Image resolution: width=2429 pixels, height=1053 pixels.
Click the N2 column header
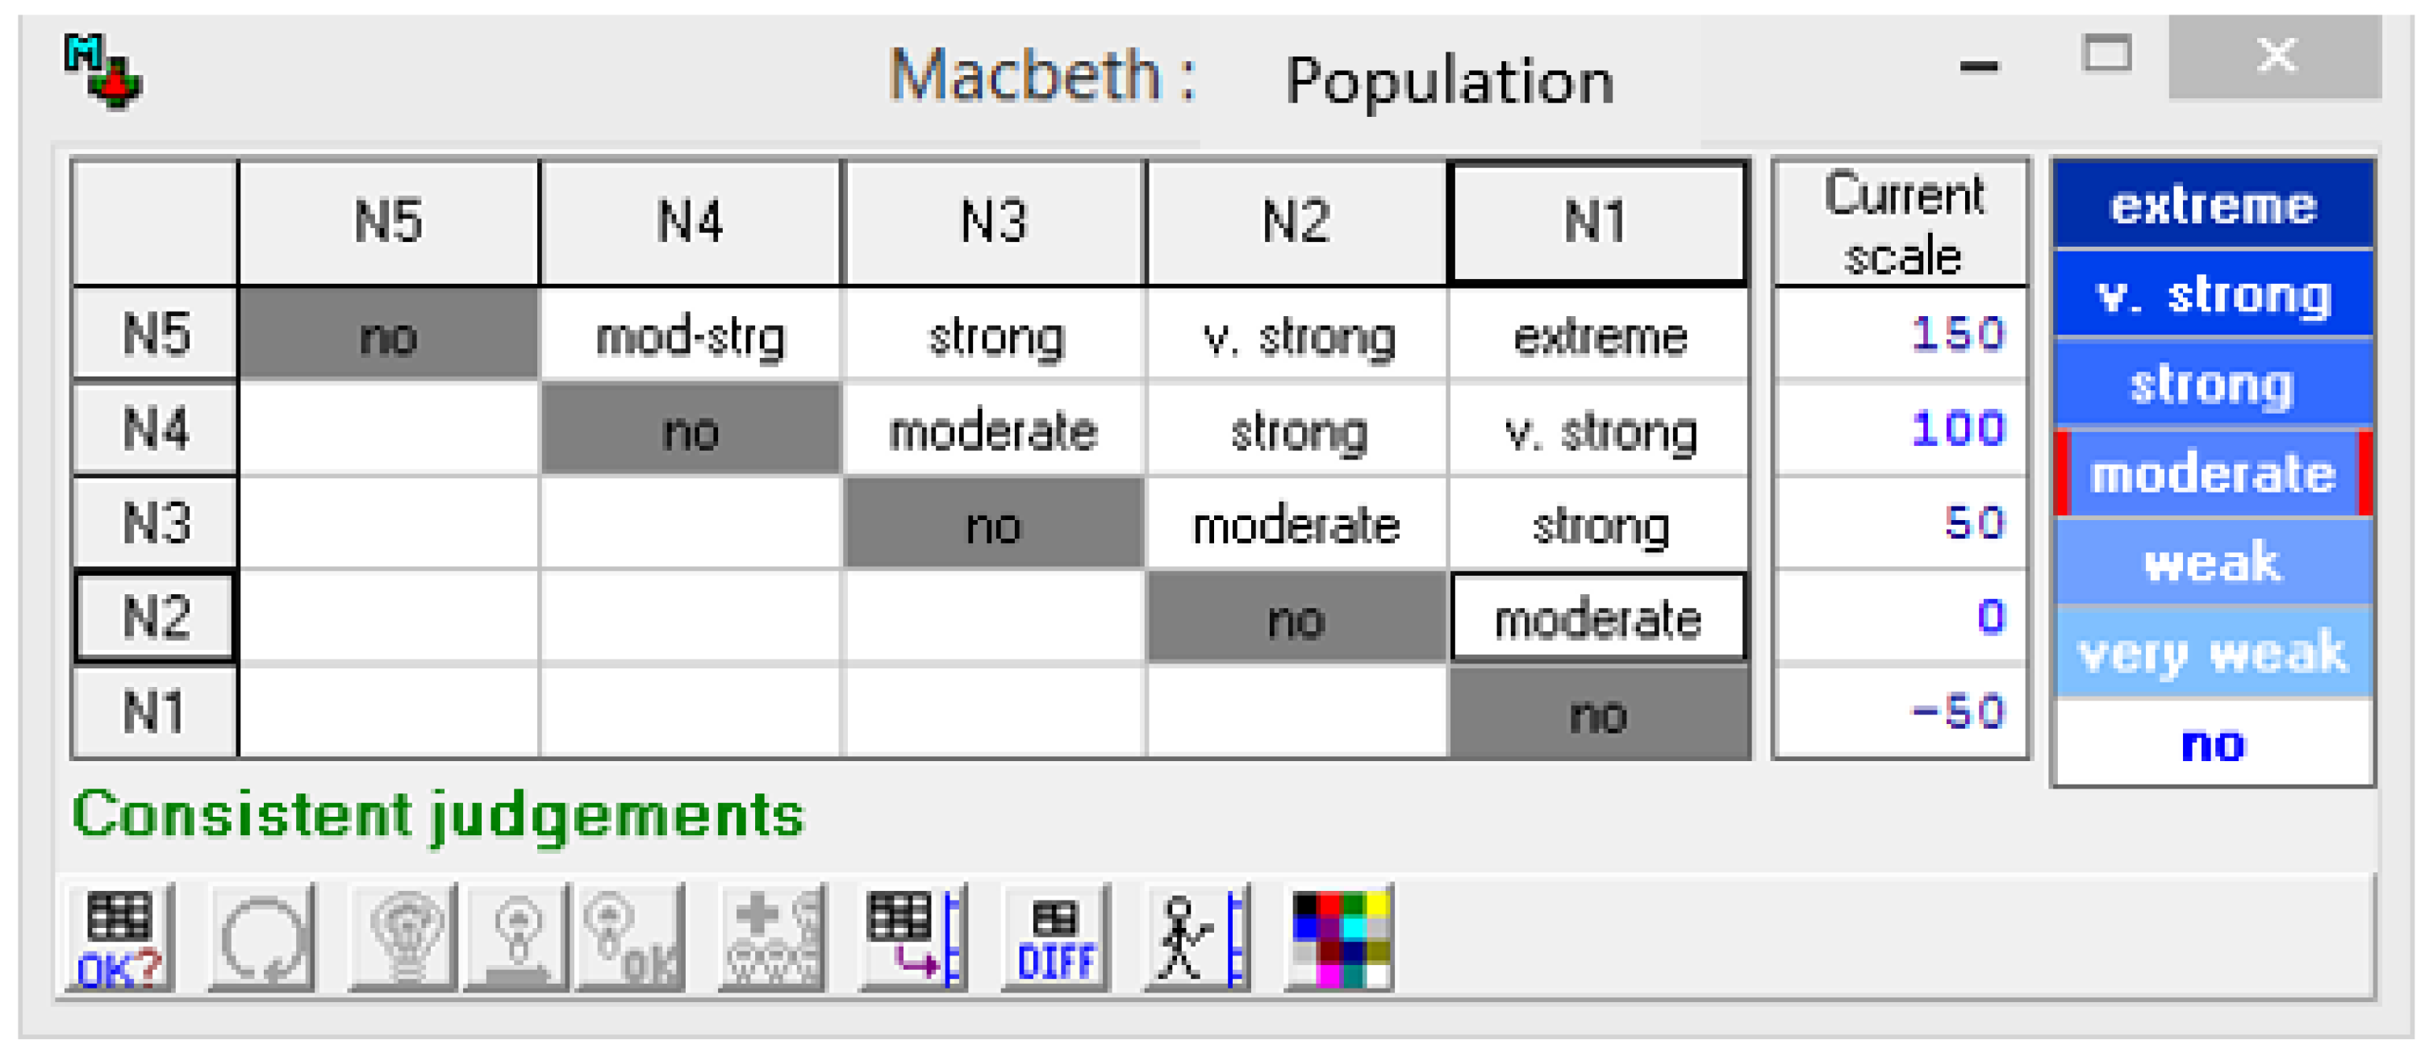tap(1296, 223)
